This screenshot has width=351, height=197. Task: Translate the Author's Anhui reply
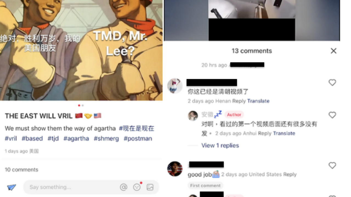284,133
